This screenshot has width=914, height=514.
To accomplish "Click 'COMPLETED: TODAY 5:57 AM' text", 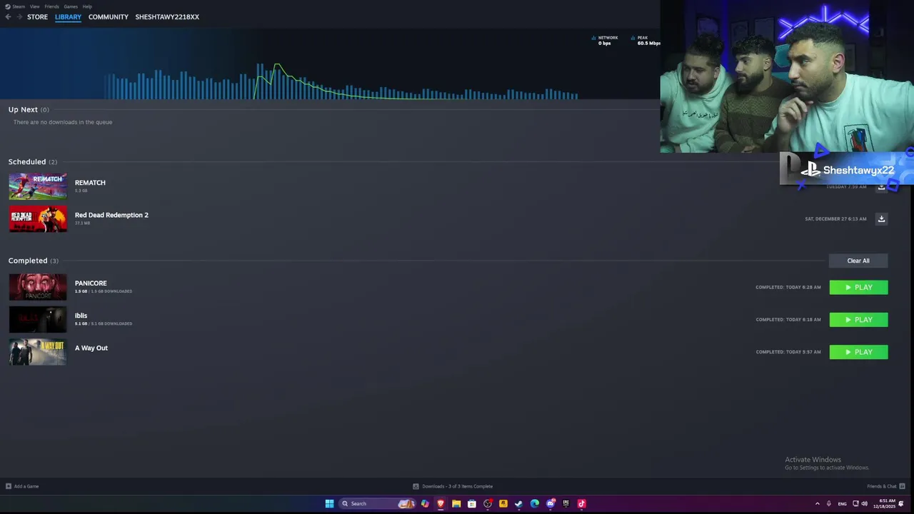I will coord(788,352).
